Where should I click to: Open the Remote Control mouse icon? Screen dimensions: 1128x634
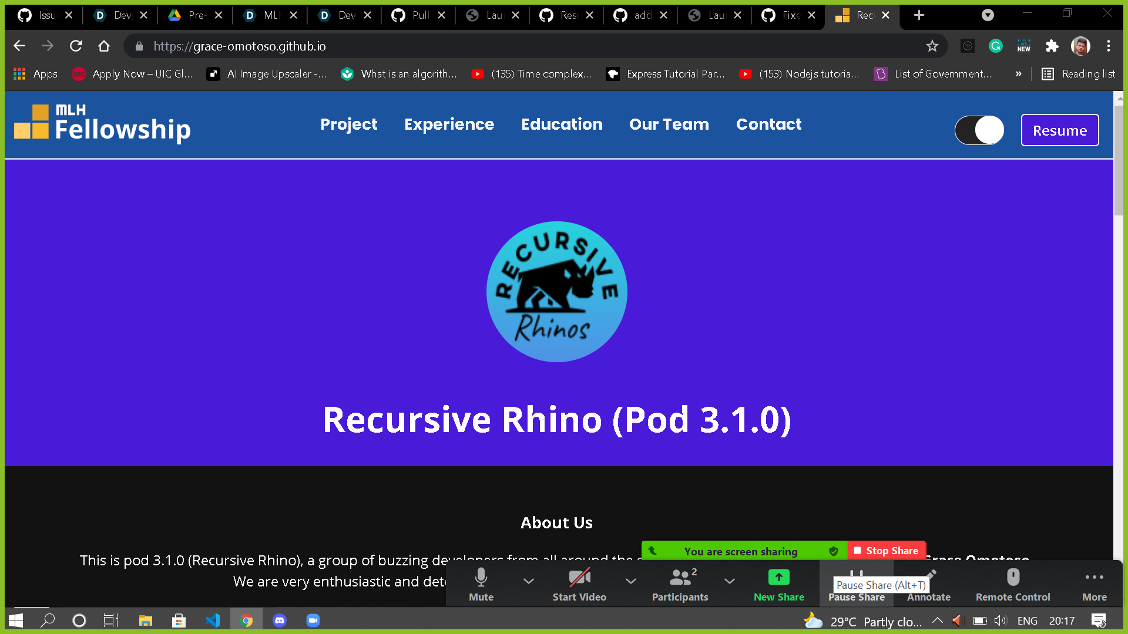1012,578
